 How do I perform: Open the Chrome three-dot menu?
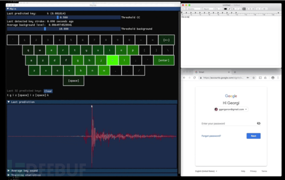[278, 78]
